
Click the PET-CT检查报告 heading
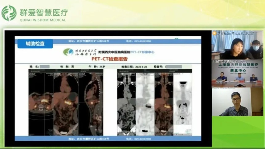109,59
